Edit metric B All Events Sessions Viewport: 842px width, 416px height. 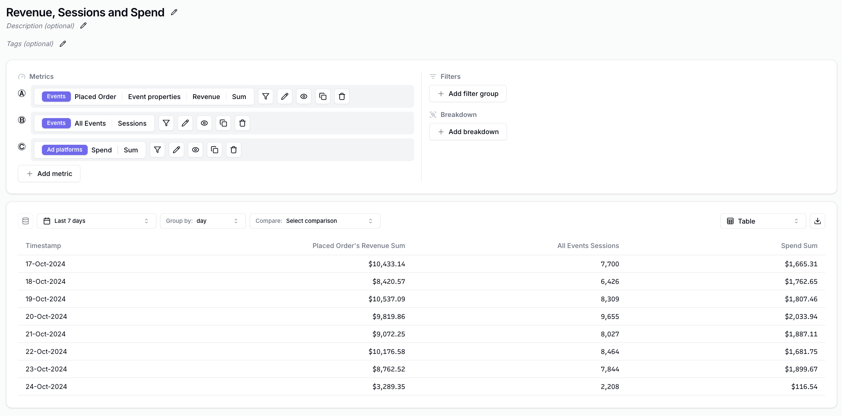185,123
